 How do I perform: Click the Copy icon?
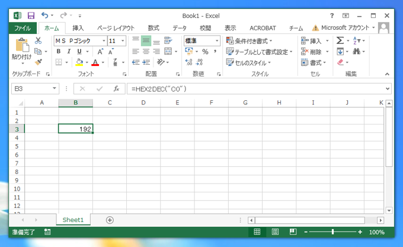pos(38,51)
